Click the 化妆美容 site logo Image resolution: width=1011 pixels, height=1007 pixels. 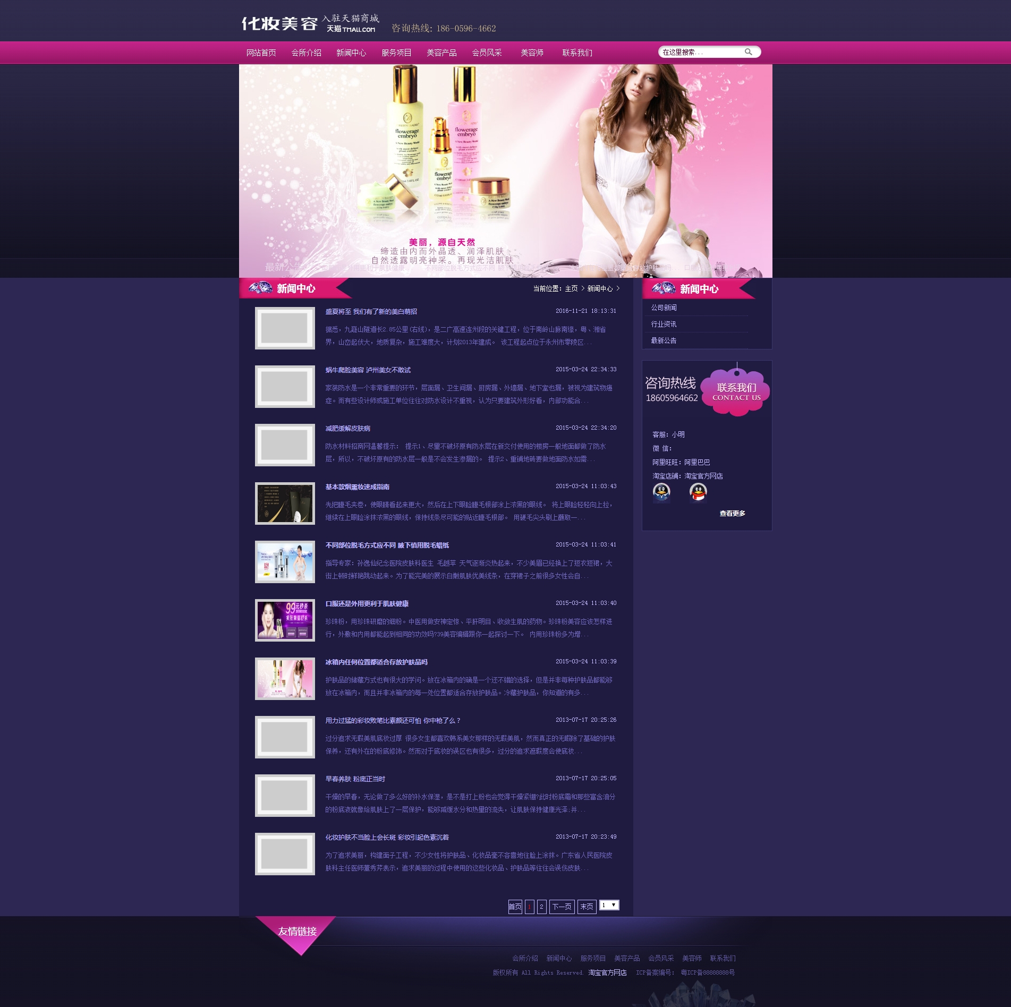pyautogui.click(x=279, y=24)
